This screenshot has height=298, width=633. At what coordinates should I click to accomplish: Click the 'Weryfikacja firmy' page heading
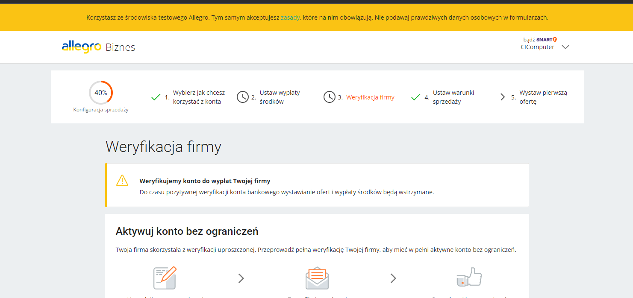163,147
